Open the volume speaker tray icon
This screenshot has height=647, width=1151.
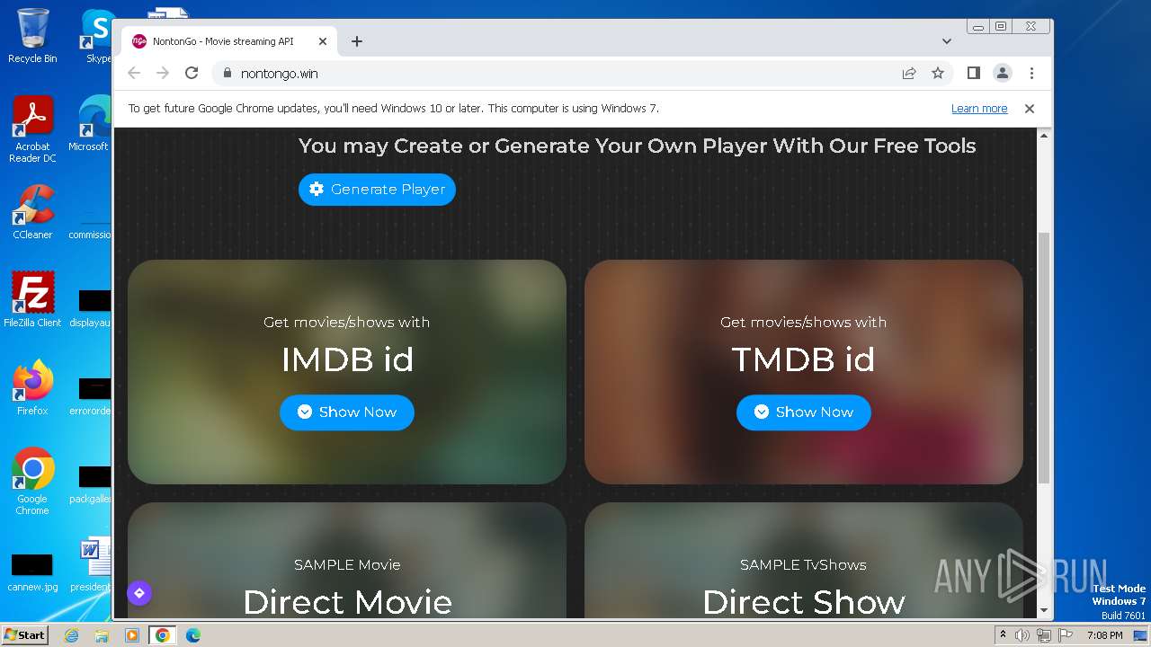(1022, 635)
